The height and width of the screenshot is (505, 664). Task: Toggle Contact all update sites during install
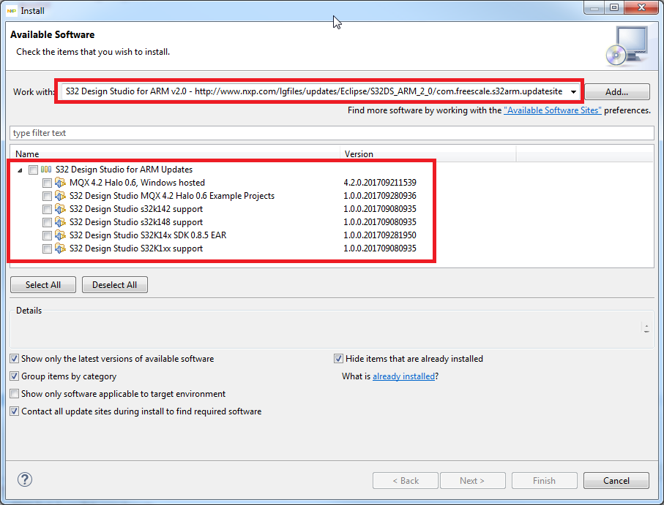point(15,411)
